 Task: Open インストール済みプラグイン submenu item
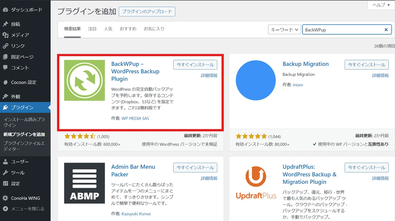(x=24, y=122)
